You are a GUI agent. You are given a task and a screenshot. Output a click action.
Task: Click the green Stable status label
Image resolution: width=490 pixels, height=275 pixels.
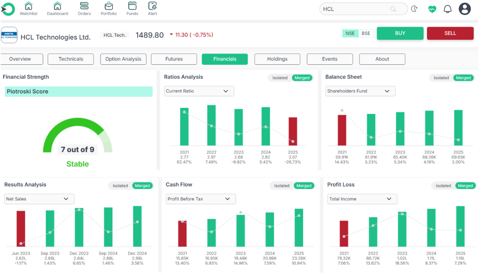[x=77, y=164]
